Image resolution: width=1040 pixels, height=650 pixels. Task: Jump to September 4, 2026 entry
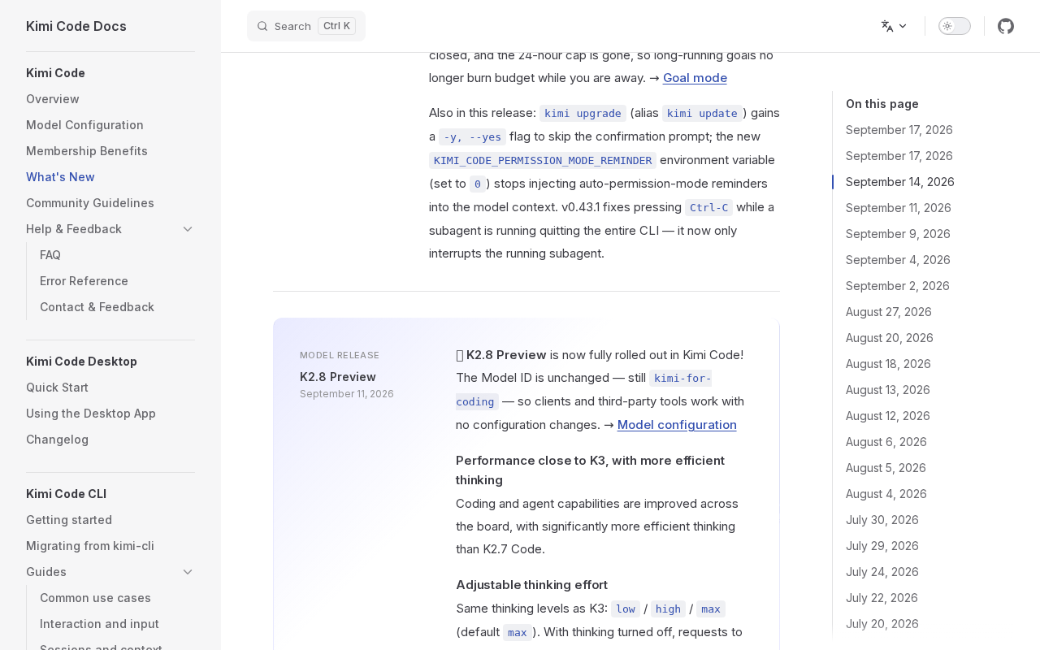(x=898, y=260)
